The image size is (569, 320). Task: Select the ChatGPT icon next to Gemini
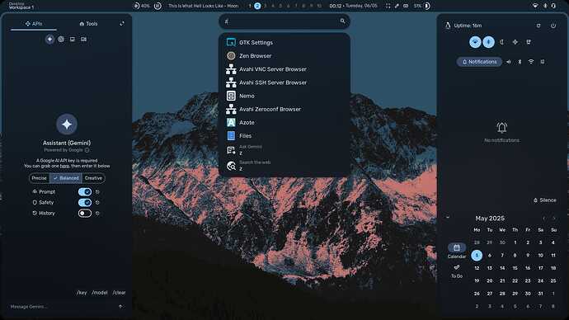point(61,40)
